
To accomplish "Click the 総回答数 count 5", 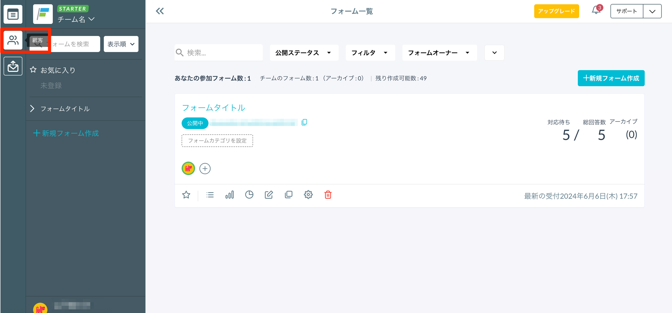I will (601, 135).
